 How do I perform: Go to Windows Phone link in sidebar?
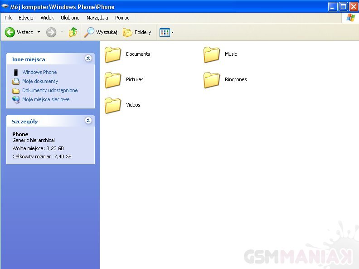pos(39,72)
